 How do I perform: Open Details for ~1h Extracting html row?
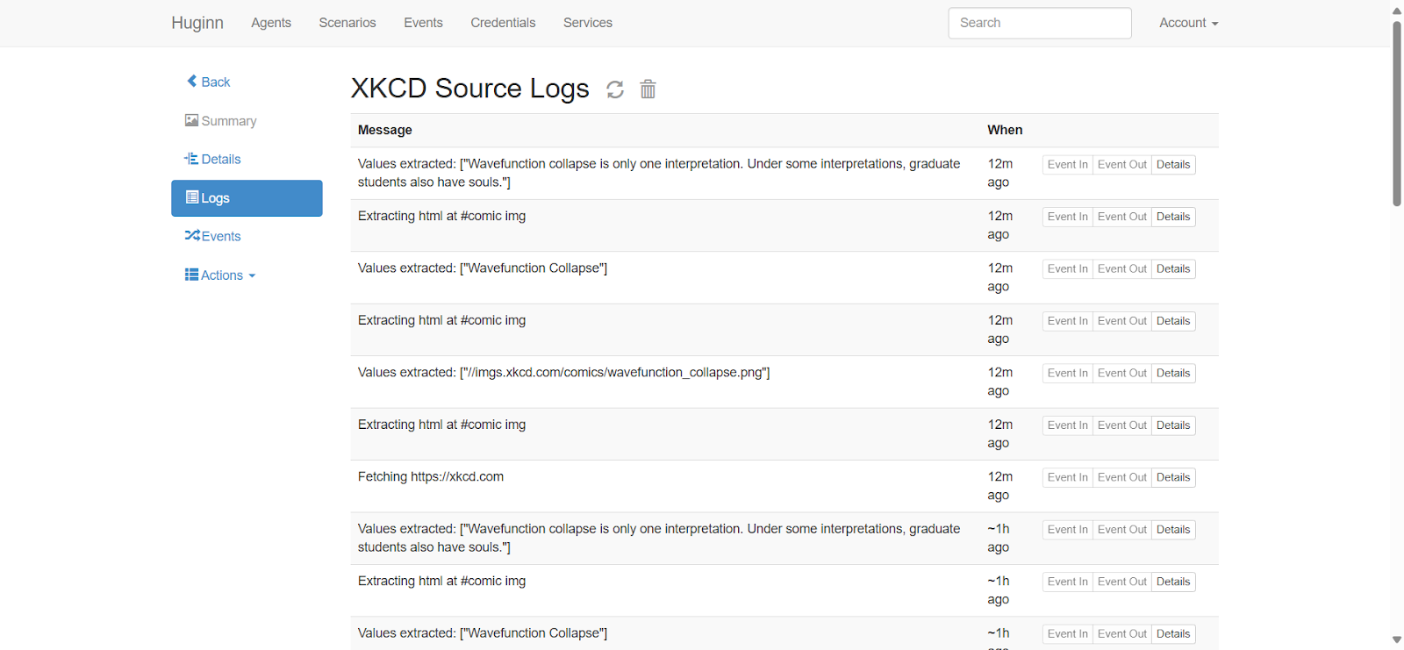1173,582
